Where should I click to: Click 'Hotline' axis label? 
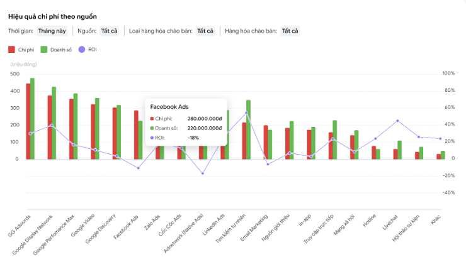(x=370, y=221)
